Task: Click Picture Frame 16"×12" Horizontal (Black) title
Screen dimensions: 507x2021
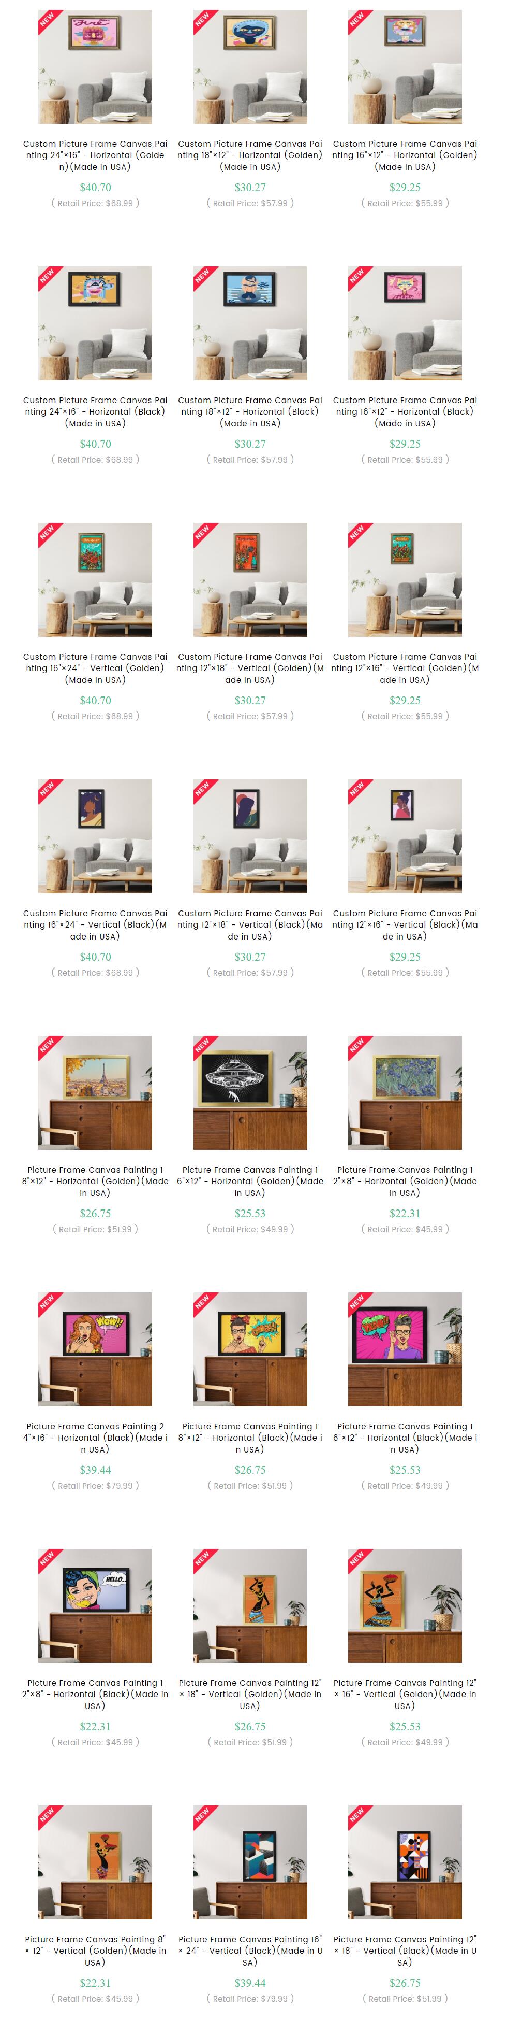Action: [405, 1438]
